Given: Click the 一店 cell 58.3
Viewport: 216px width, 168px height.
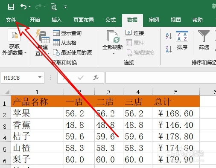Looking at the screenshot, I should [79, 148].
